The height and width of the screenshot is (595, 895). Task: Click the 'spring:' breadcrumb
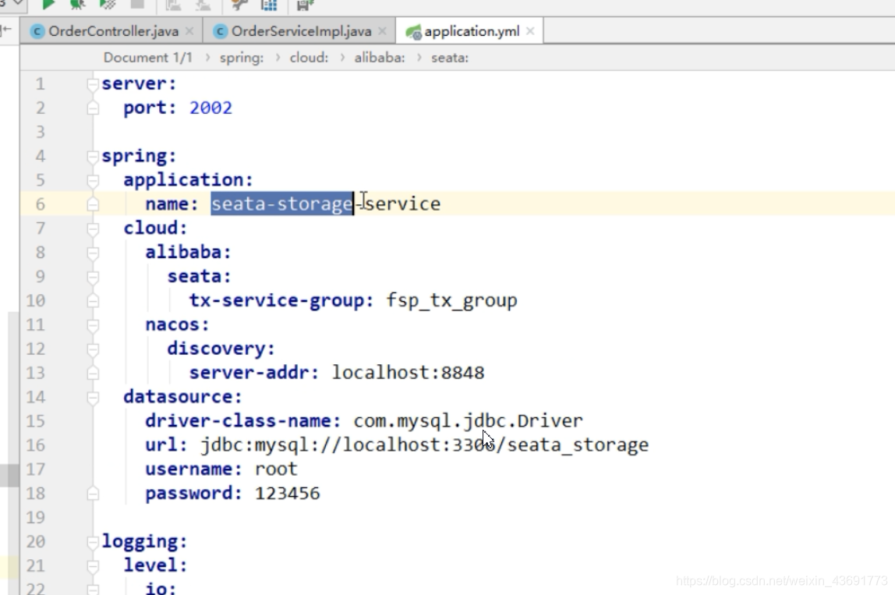coord(242,58)
